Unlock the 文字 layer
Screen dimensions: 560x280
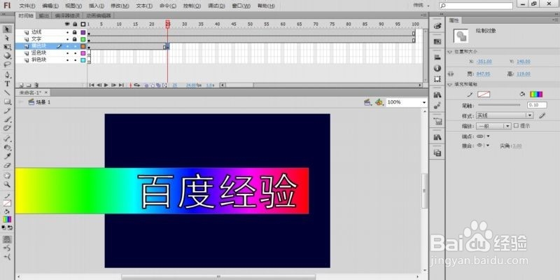75,39
